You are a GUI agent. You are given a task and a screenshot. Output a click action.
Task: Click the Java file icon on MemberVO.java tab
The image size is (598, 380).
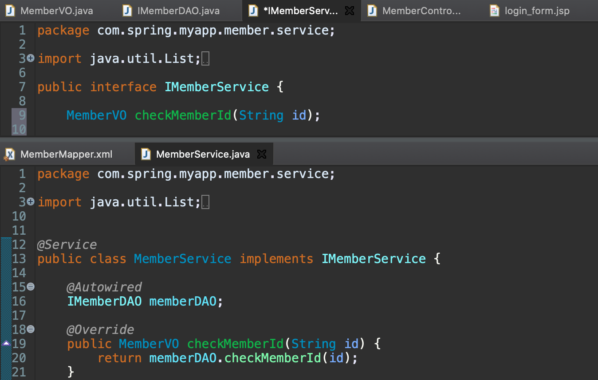point(10,11)
